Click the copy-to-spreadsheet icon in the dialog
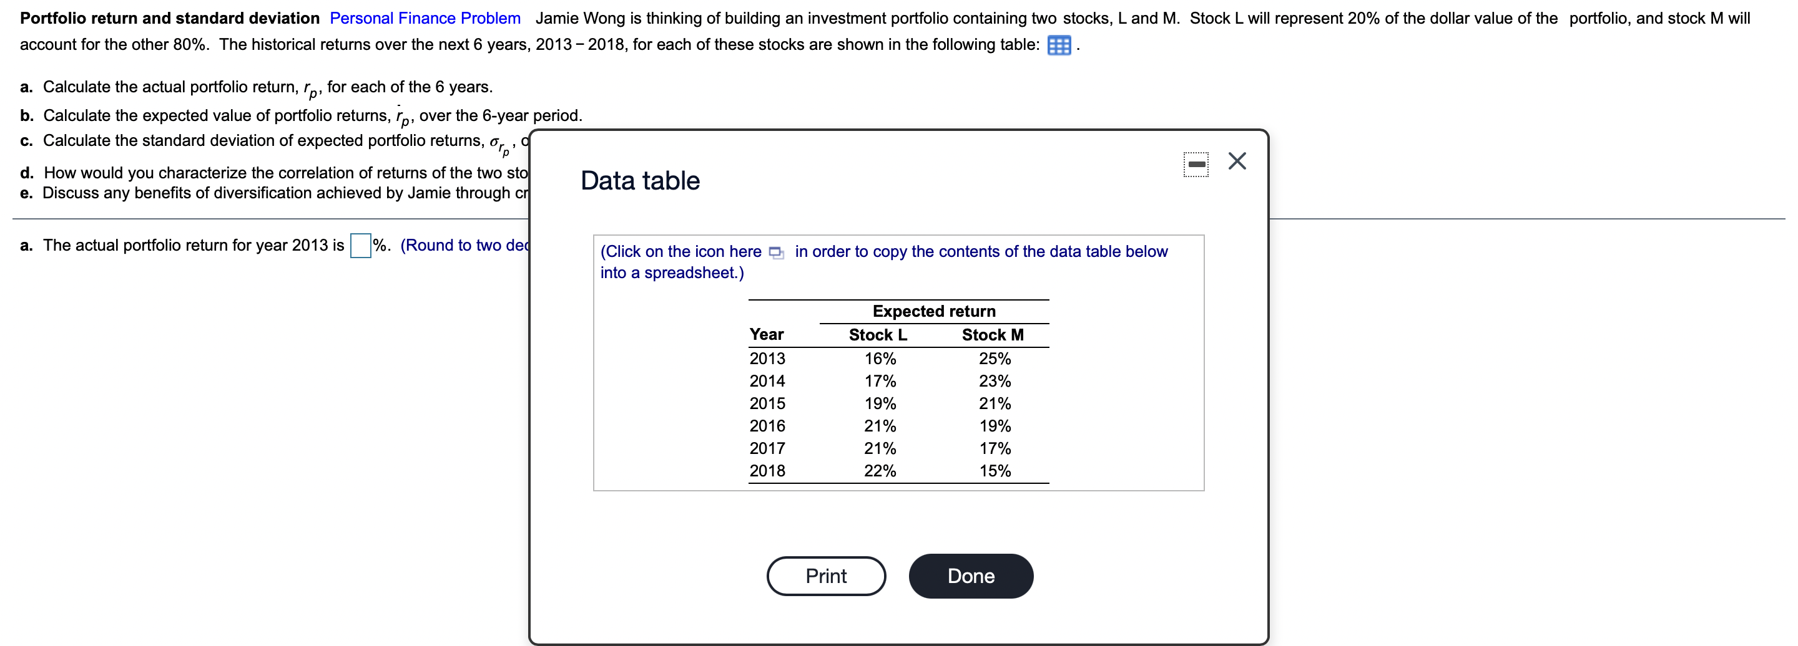This screenshot has height=646, width=1798. click(x=777, y=253)
